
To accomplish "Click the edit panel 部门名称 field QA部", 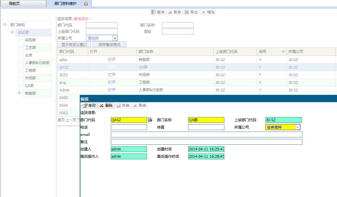I will coord(206,120).
